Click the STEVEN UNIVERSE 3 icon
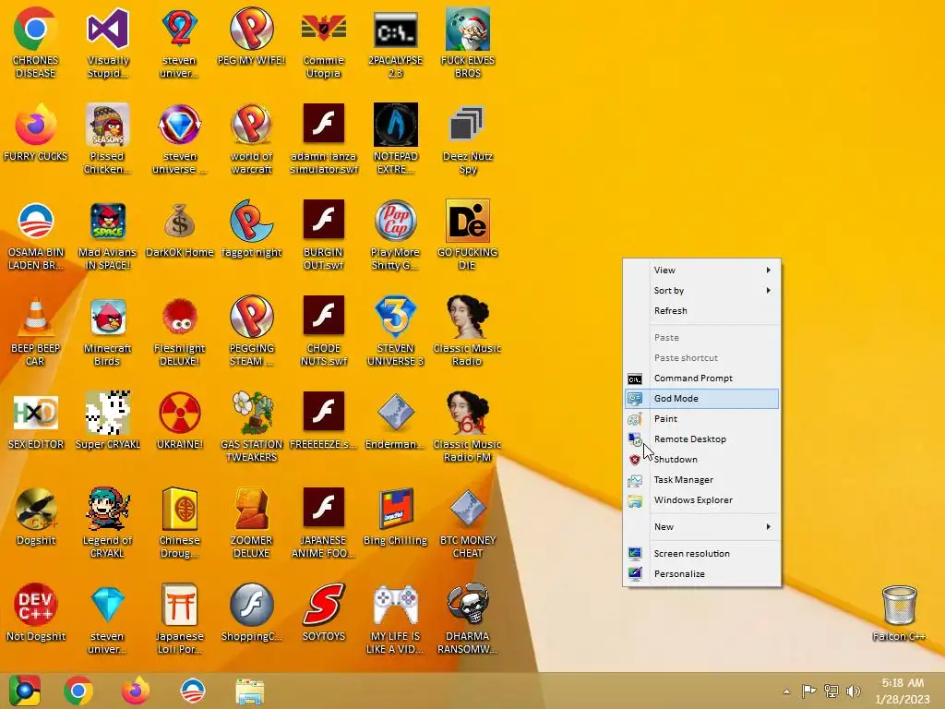 pos(395,331)
